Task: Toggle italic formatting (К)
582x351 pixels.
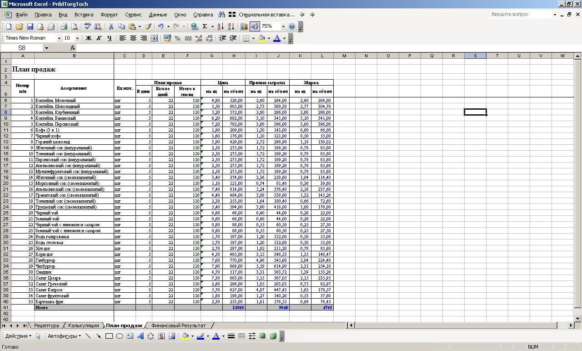Action: point(99,38)
